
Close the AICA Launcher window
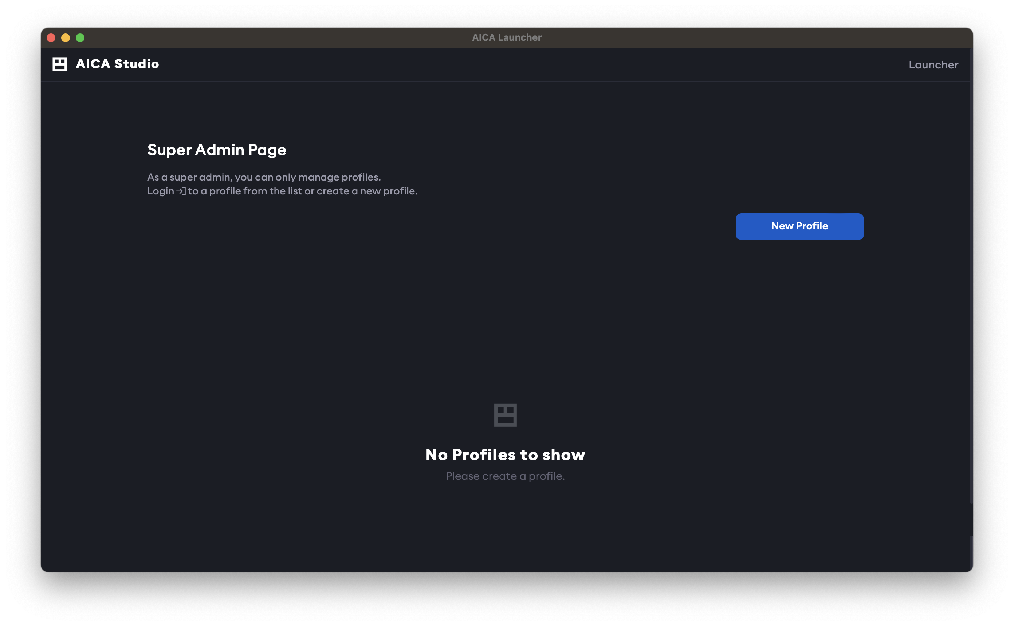pos(51,38)
